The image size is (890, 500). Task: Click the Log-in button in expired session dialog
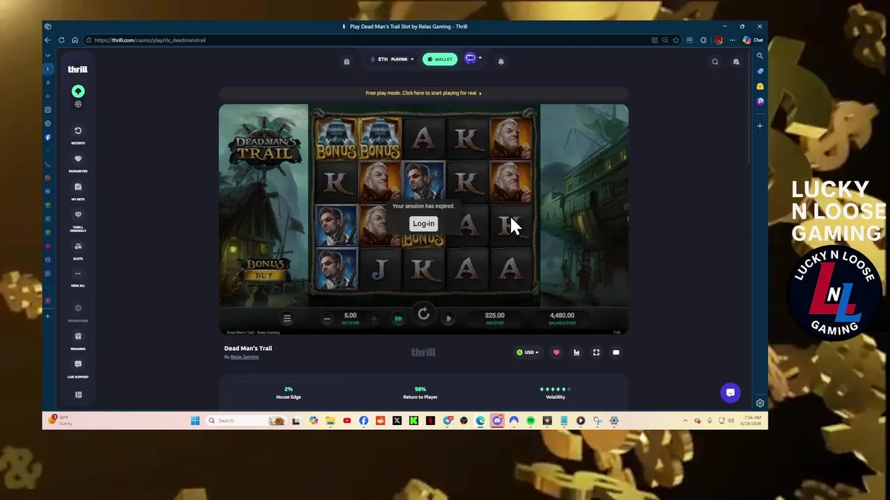[x=423, y=224]
